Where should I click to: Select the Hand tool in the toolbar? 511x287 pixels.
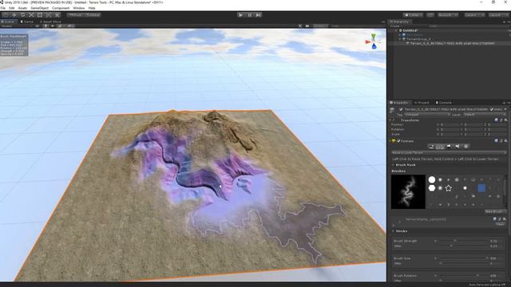tap(6, 15)
